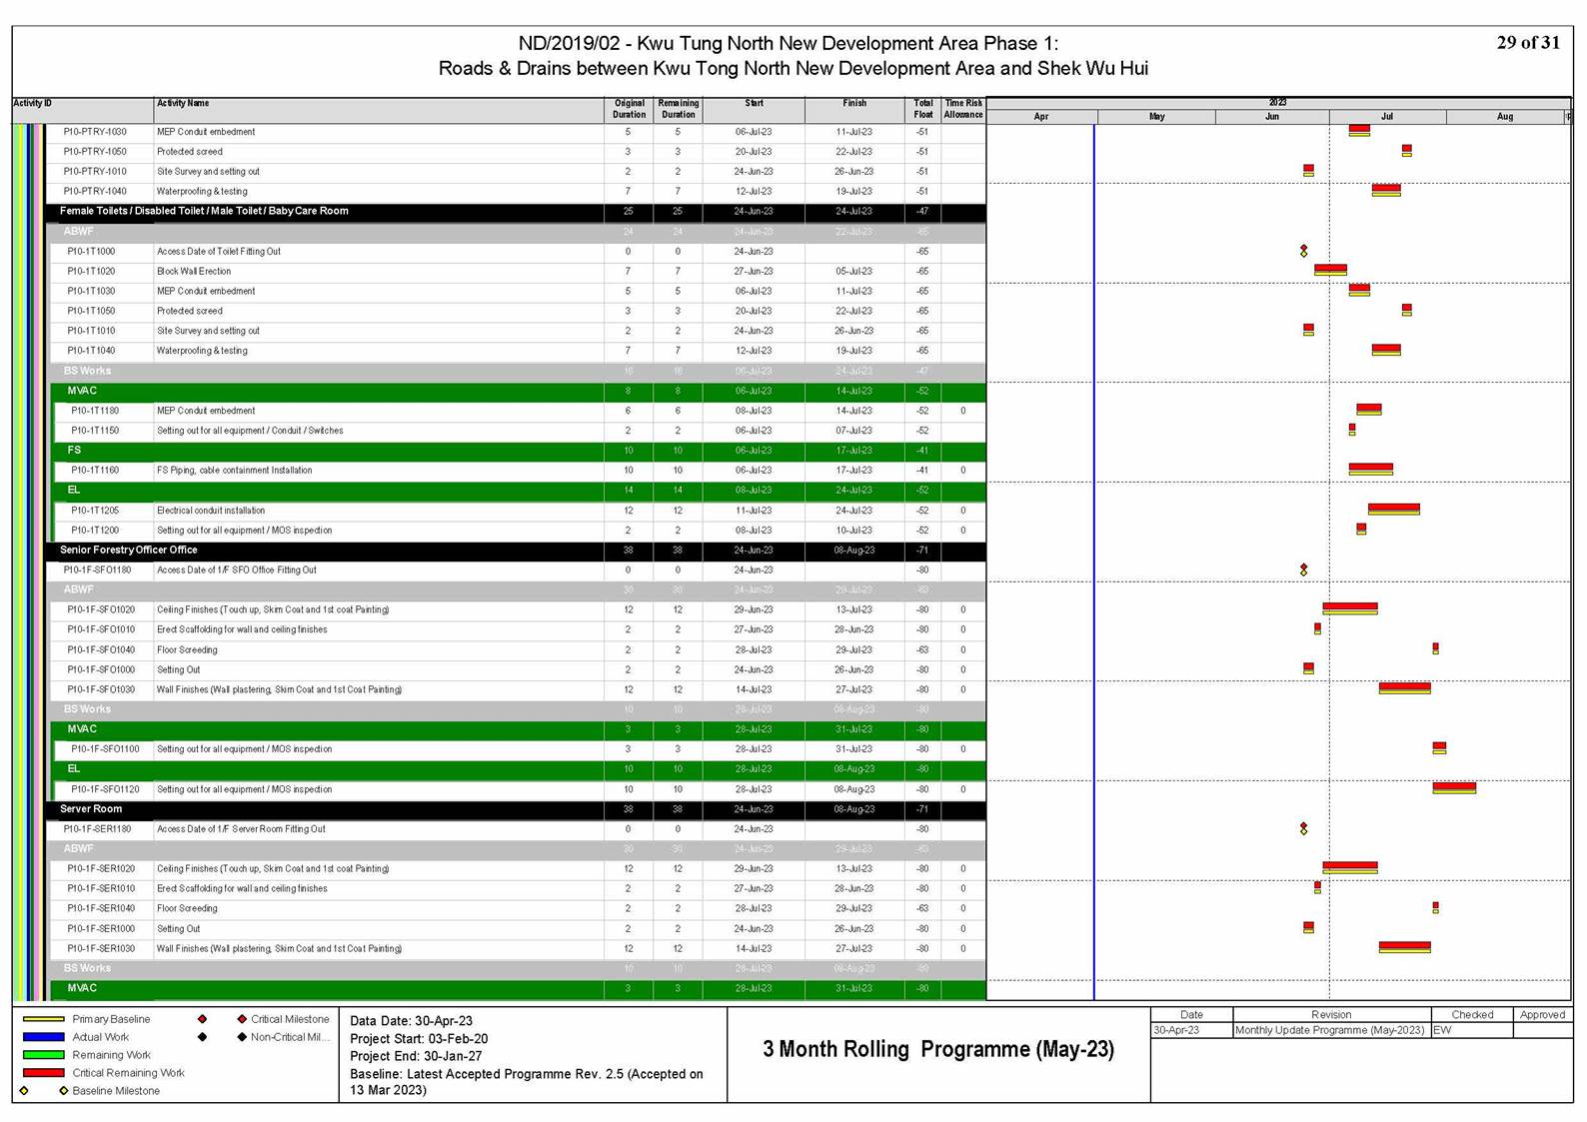This screenshot has width=1587, height=1122.
Task: Click the Aug month header in timeline
Action: (x=1505, y=117)
